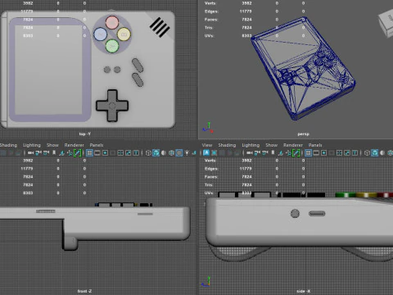Click 2D Pan/Zoom icon in front -Z panel
Viewport: 393px width, 295px height.
coord(70,153)
